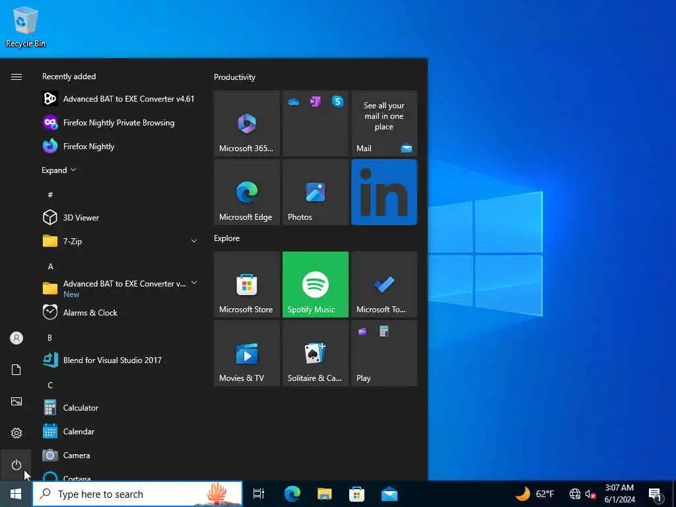Image resolution: width=676 pixels, height=507 pixels.
Task: Select the Recycle Bin desktop icon
Action: [26, 26]
